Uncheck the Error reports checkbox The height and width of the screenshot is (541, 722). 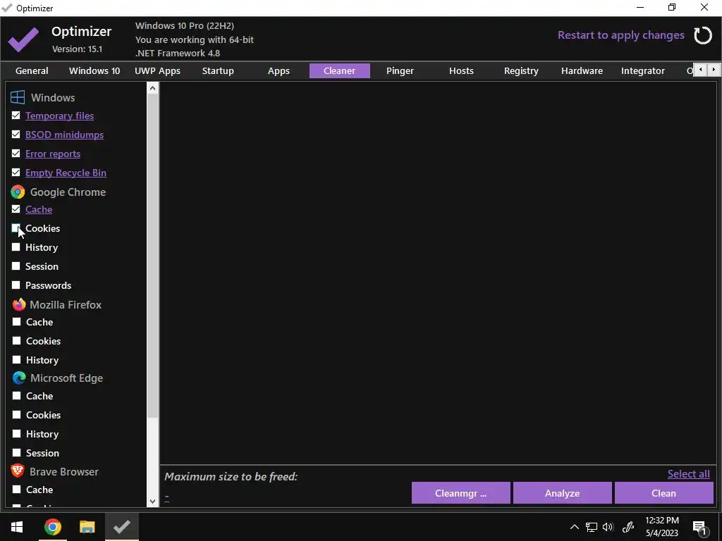(16, 153)
